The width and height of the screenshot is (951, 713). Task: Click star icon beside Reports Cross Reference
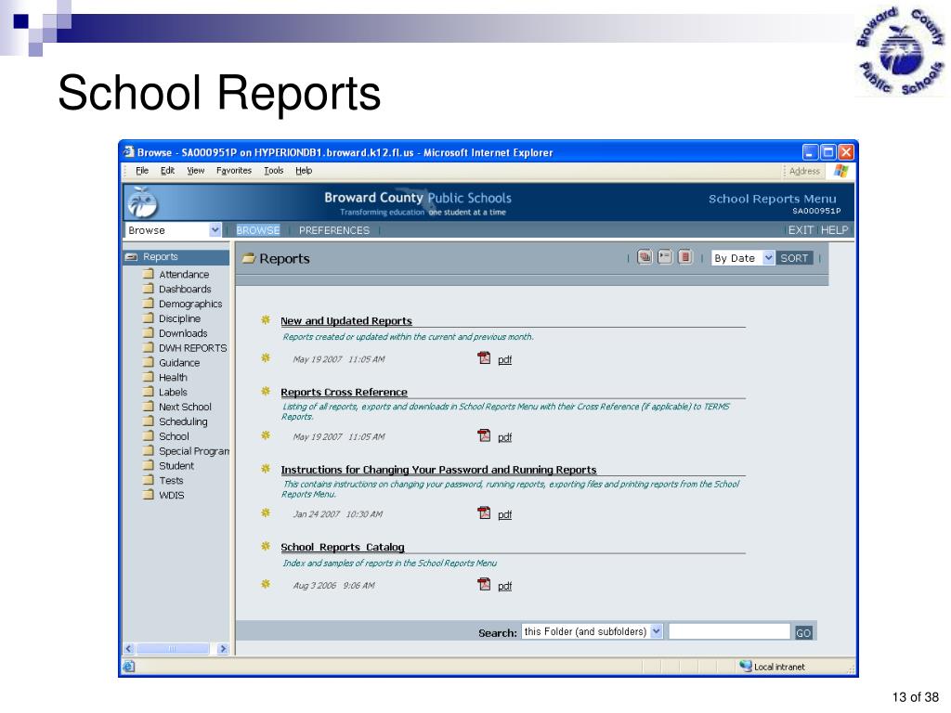(x=266, y=391)
